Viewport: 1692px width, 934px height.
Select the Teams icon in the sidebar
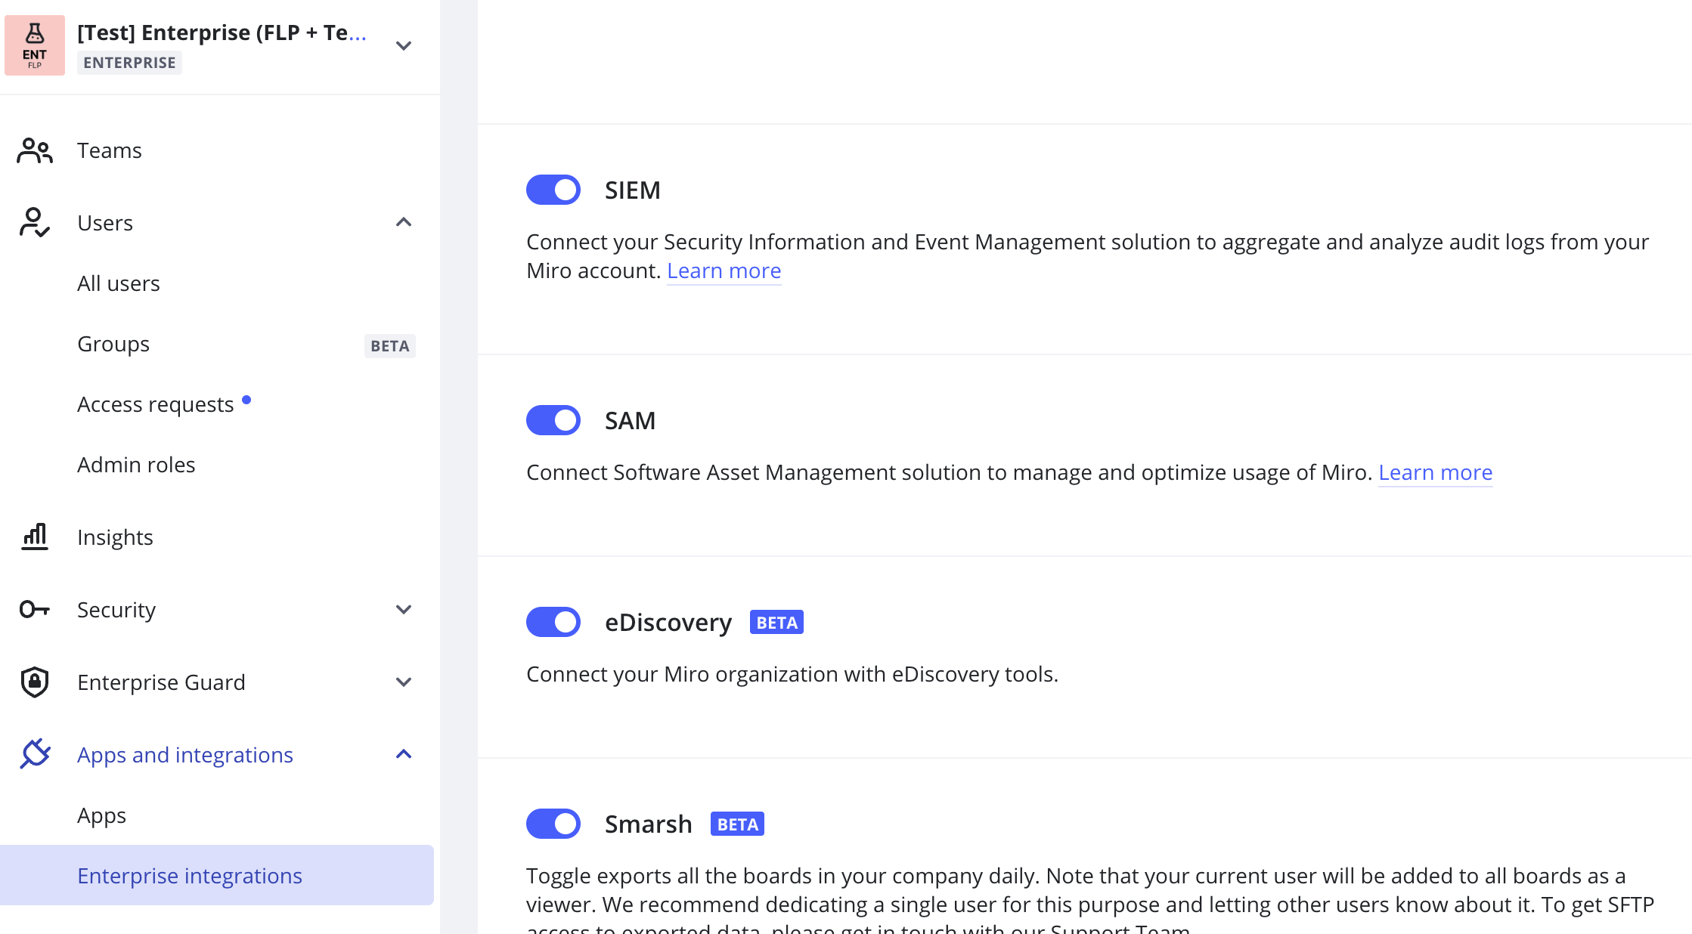click(33, 150)
